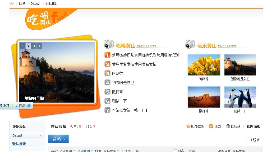Viewport: 276px width, 152px height.
Task: Switch slideshow to slide 3
Action: click(34, 46)
